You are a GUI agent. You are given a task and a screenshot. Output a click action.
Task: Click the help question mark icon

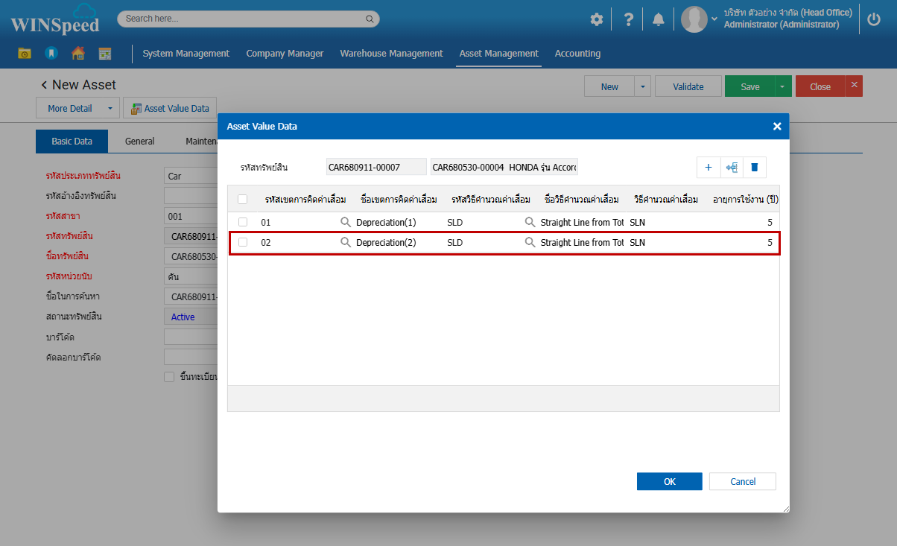pyautogui.click(x=628, y=20)
